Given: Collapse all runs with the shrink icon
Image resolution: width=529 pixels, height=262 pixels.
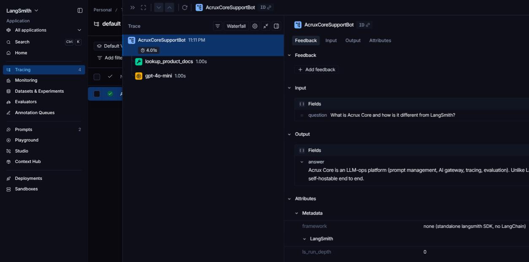Looking at the screenshot, I should click(x=266, y=26).
